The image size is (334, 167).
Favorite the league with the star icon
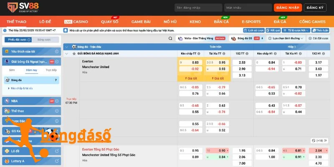click(74, 54)
